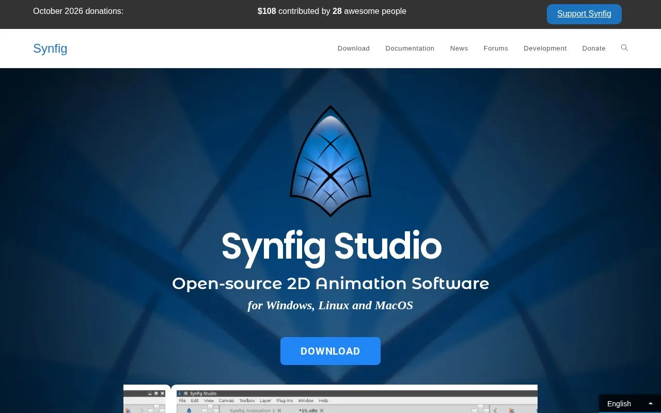Expand the English language selector

(630, 404)
